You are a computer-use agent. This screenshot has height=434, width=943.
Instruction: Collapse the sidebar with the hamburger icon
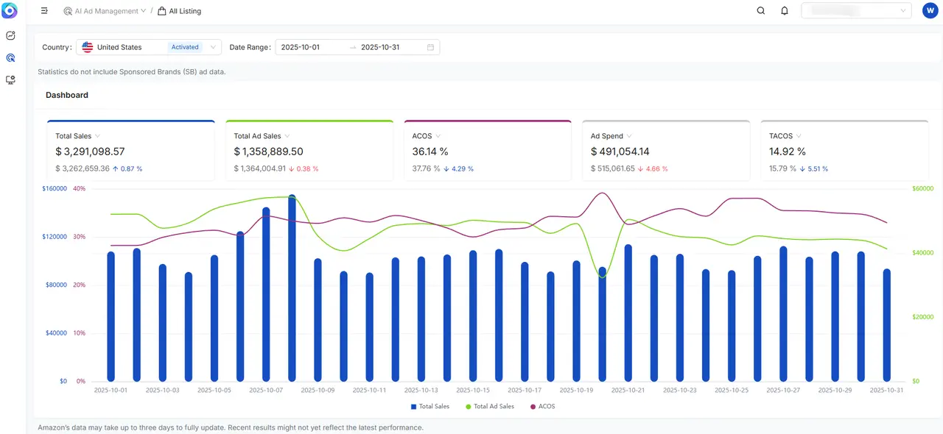tap(44, 11)
